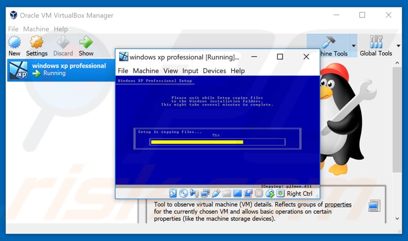
Task: Open Machine menu in VirtualBox Manager
Action: (x=36, y=29)
